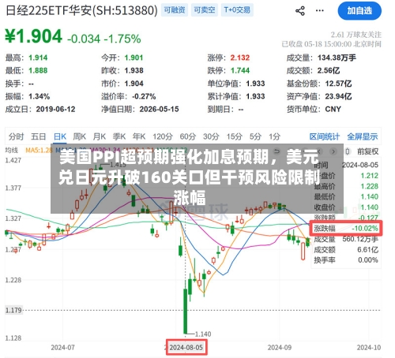This screenshot has height=358, width=395.
Task: Click the small icon left of 前复权
Action: 348,151
